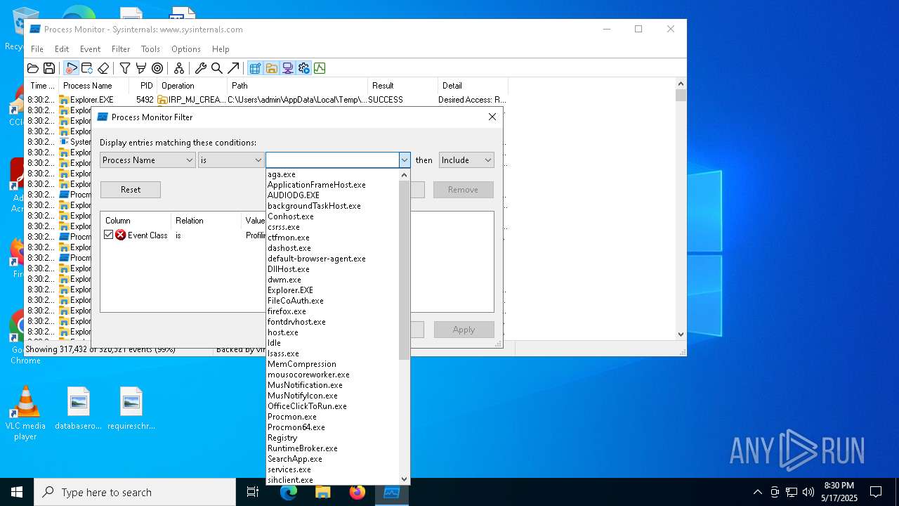Select Explorer.EXE in the dropdown list

tap(332, 290)
